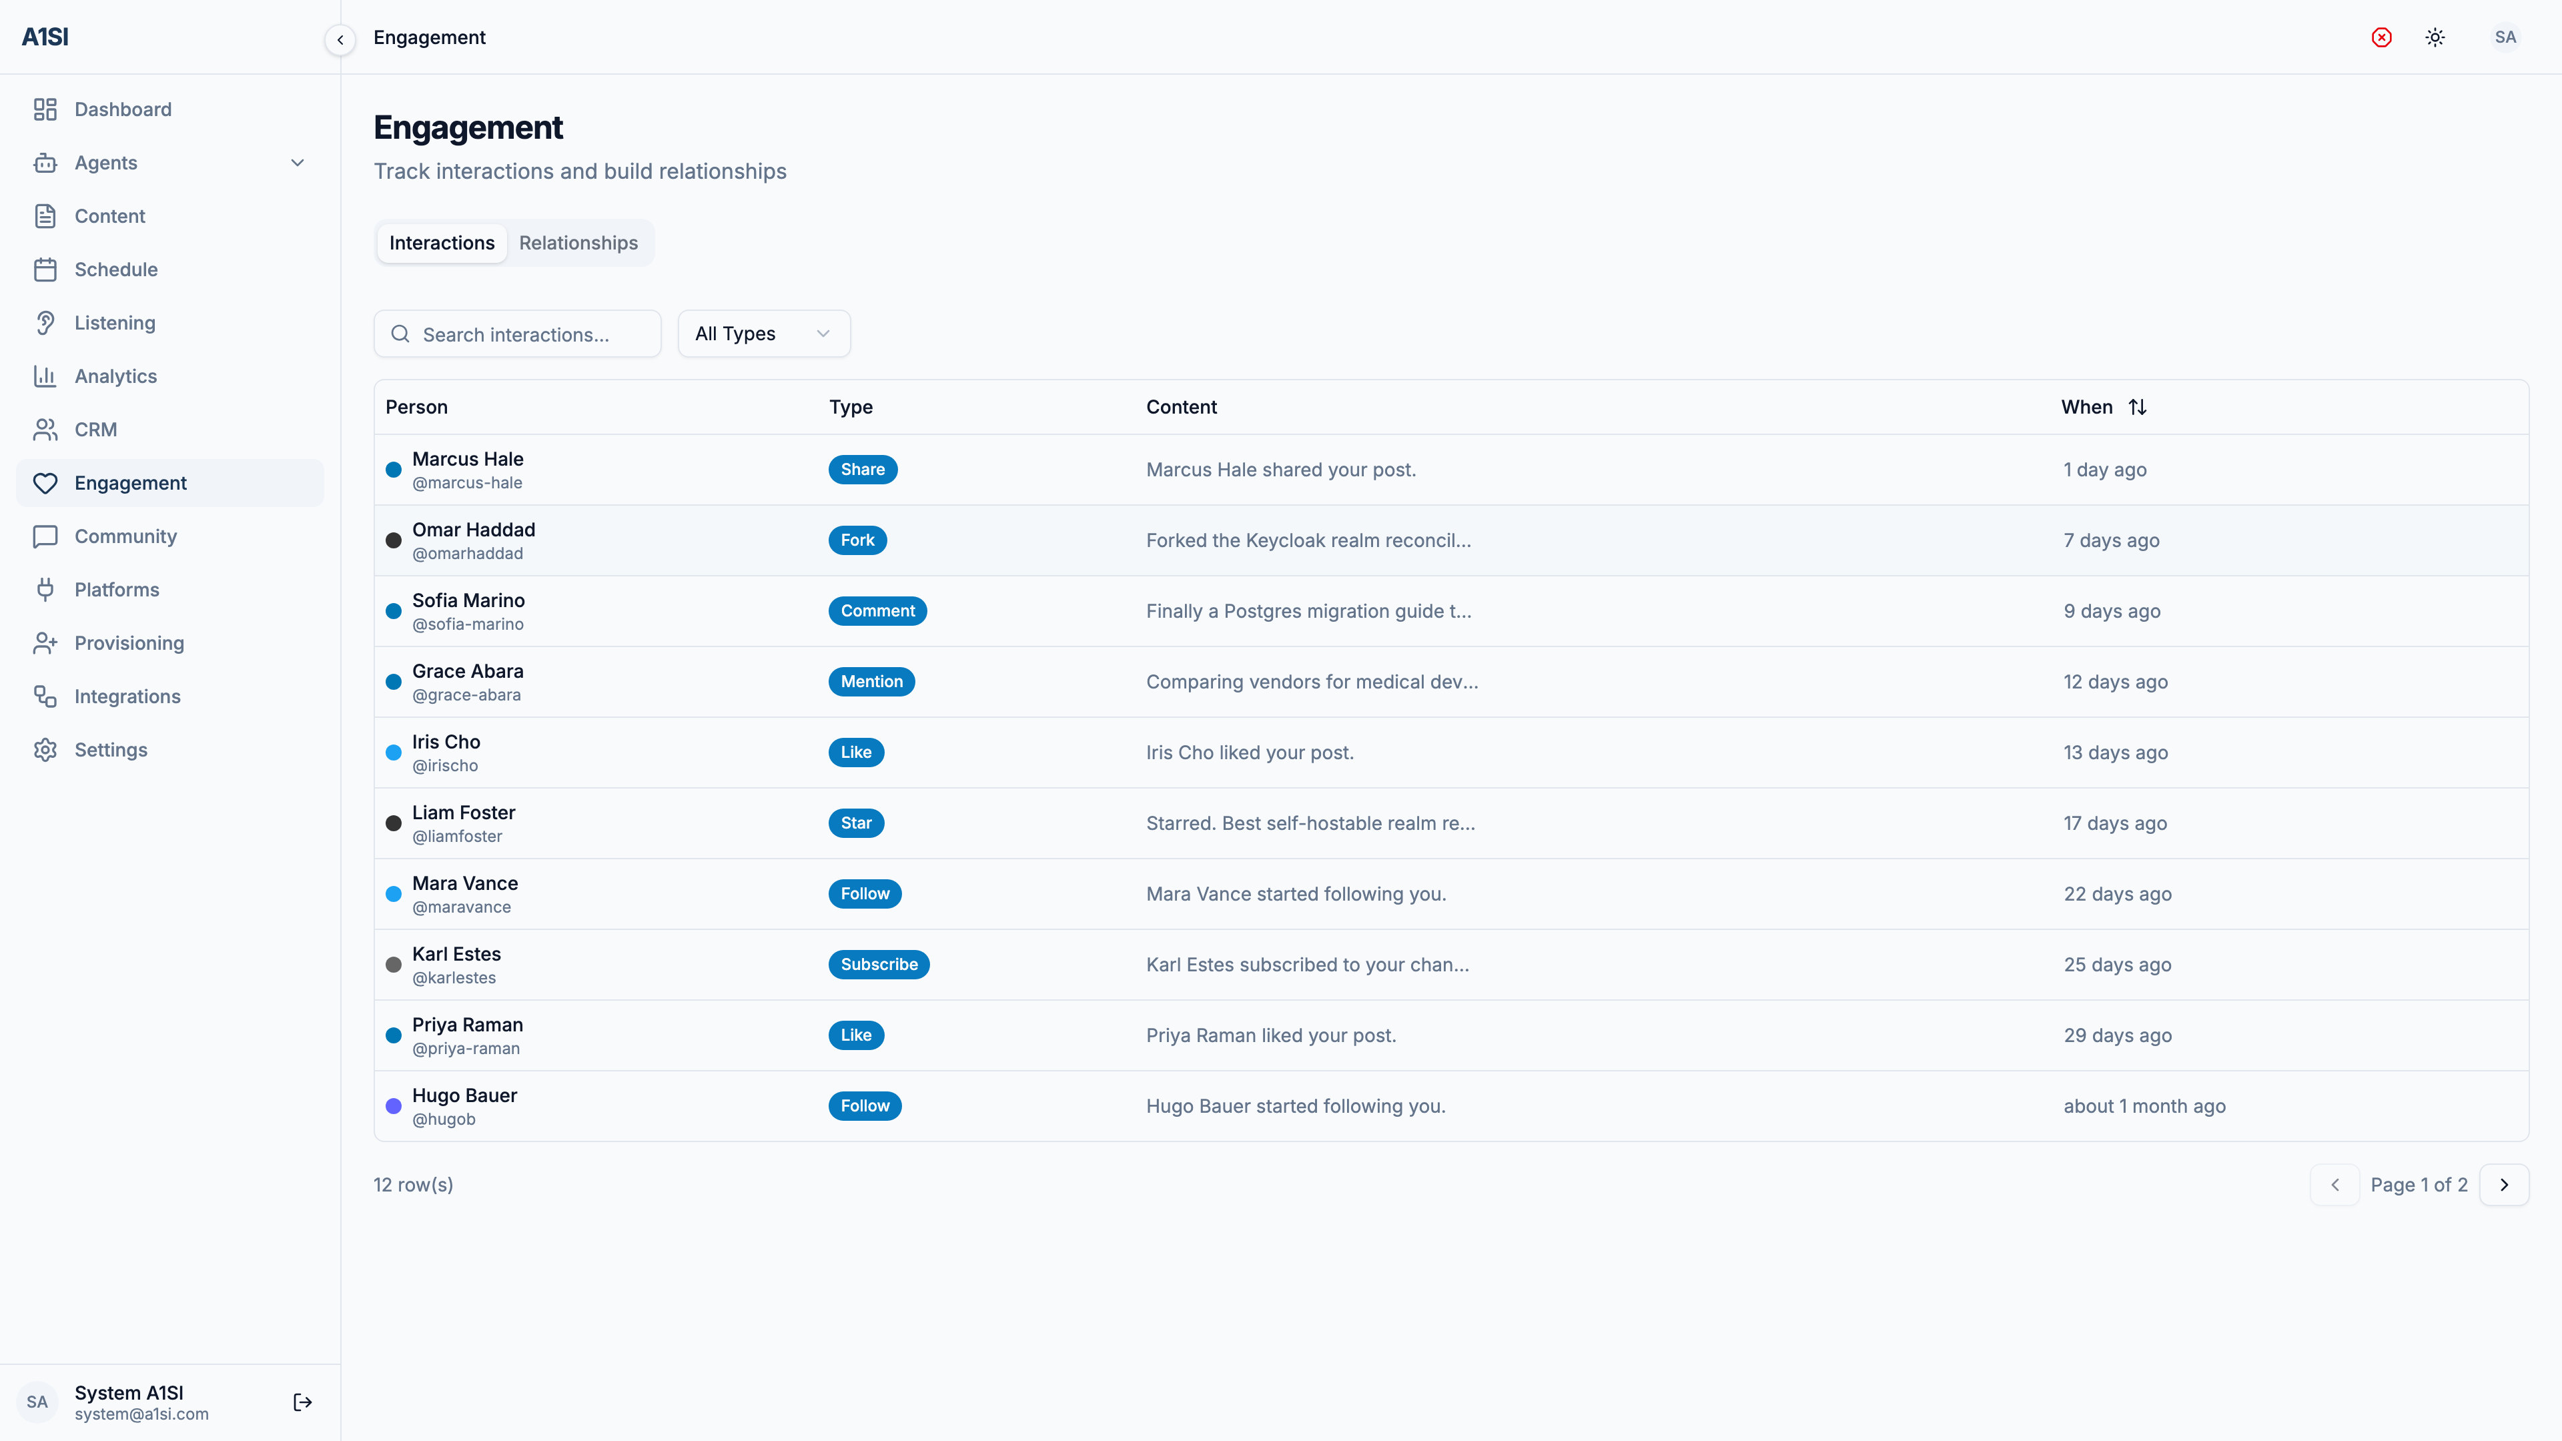
Task: Click the Type column header
Action: pyautogui.click(x=851, y=407)
